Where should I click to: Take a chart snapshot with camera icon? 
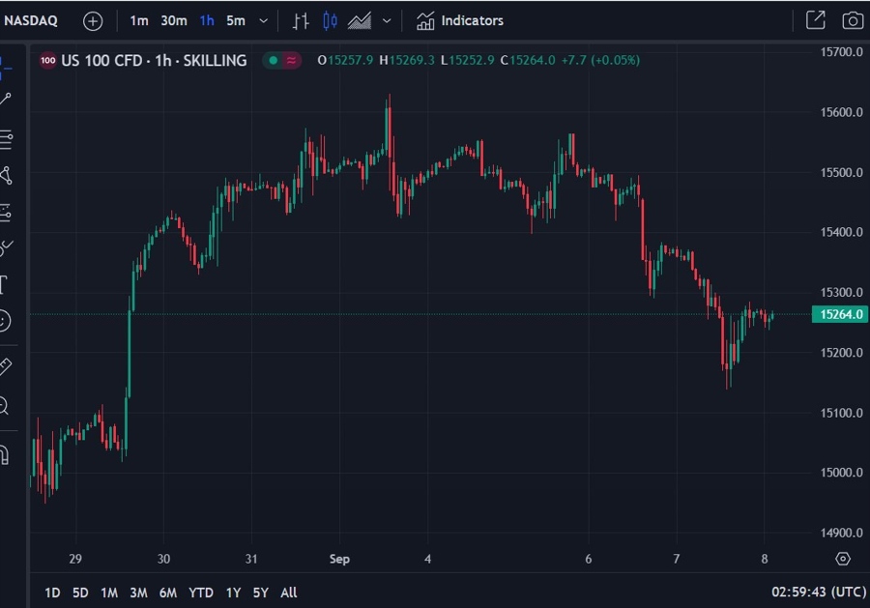pyautogui.click(x=853, y=21)
